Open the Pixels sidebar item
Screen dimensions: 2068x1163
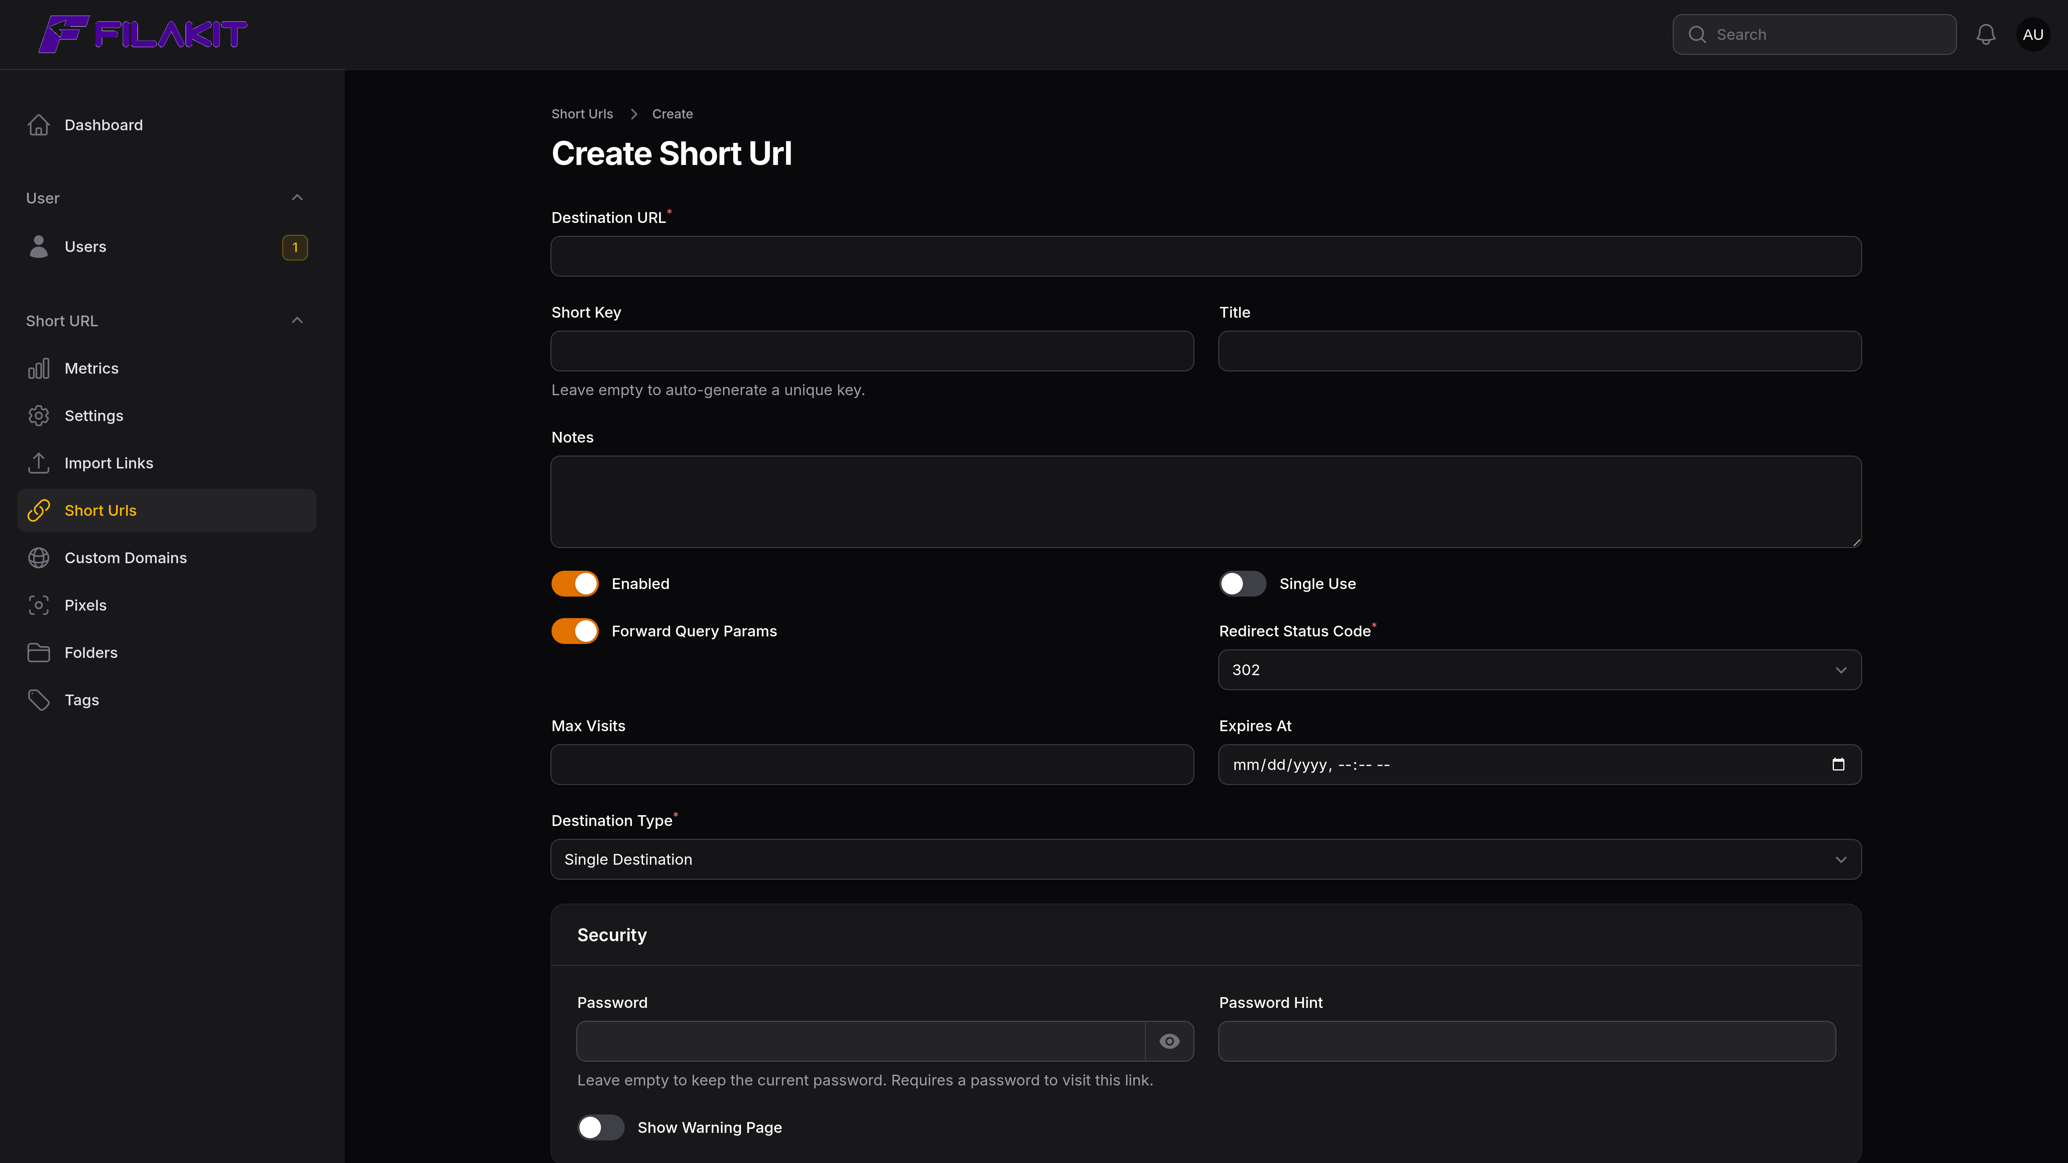[x=167, y=605]
